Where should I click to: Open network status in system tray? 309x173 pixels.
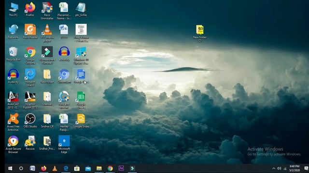tap(285, 168)
